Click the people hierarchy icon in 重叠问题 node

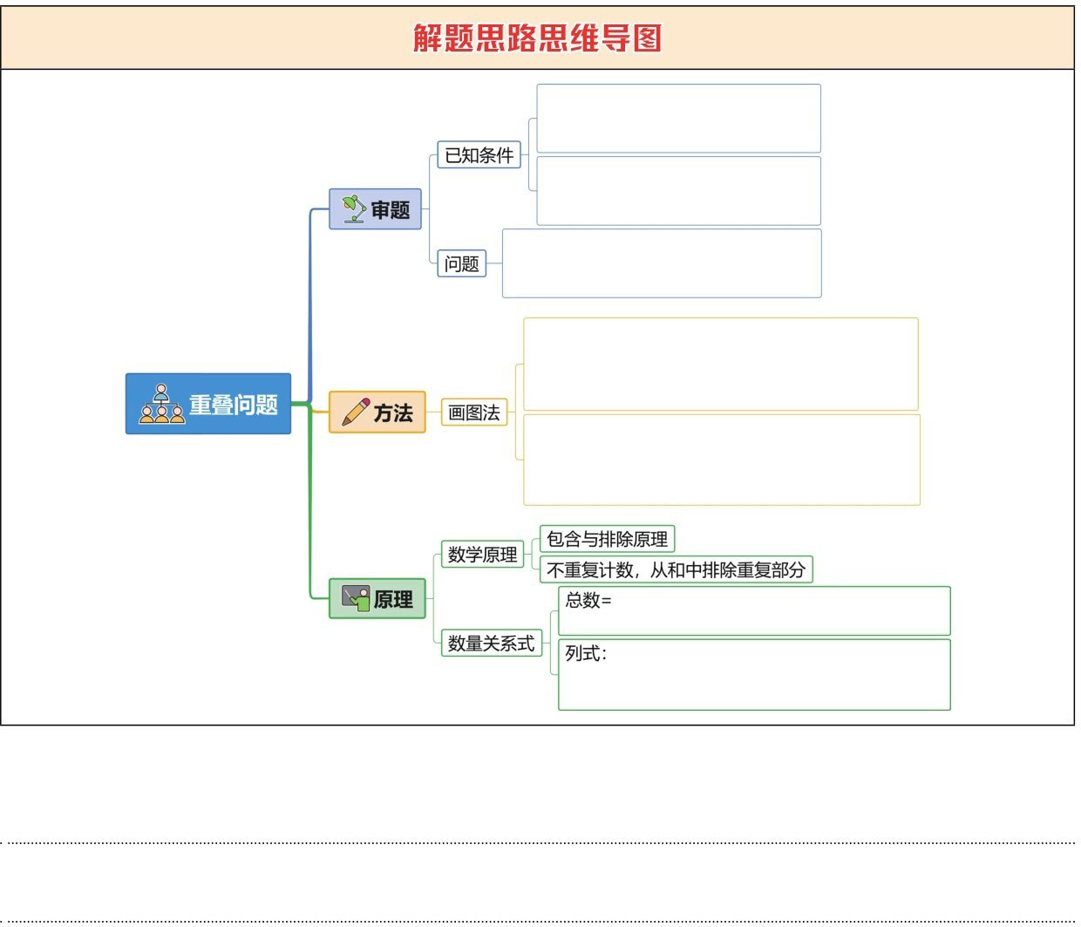(162, 404)
